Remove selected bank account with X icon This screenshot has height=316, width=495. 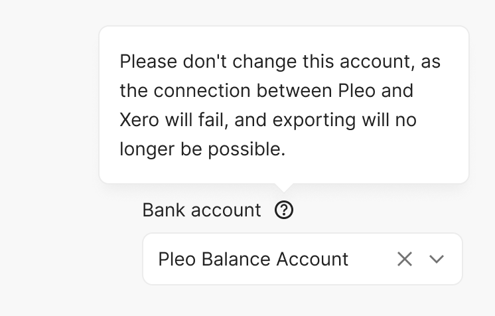[405, 259]
